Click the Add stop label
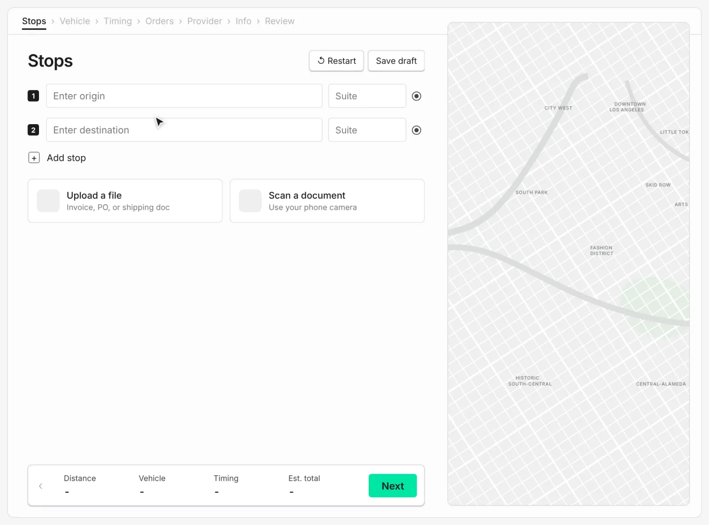709x525 pixels. click(66, 158)
